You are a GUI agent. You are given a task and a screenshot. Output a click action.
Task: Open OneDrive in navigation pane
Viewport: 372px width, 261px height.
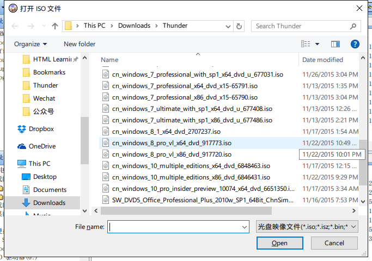click(36, 146)
